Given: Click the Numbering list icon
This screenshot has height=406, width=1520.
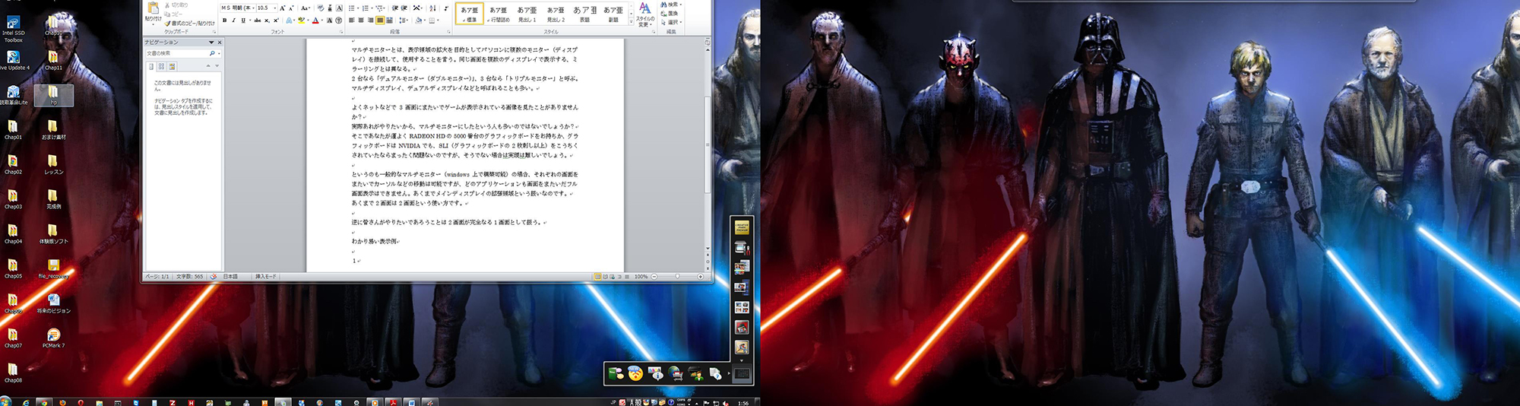Looking at the screenshot, I should tap(365, 8).
